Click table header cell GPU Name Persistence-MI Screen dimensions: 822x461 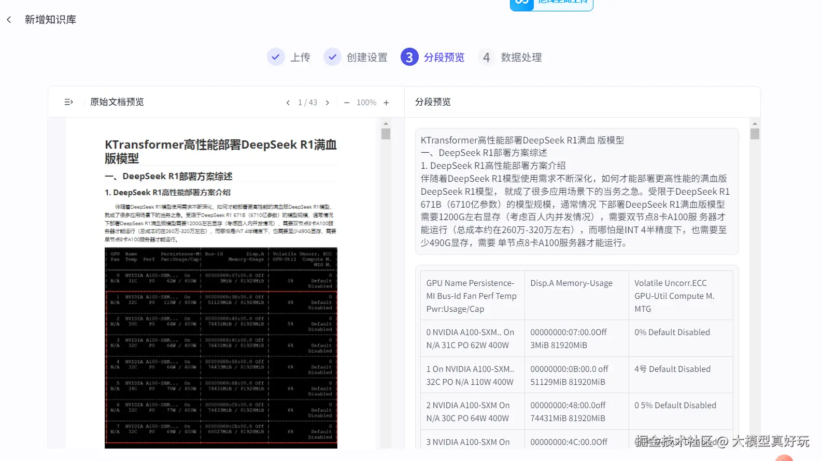click(x=472, y=296)
